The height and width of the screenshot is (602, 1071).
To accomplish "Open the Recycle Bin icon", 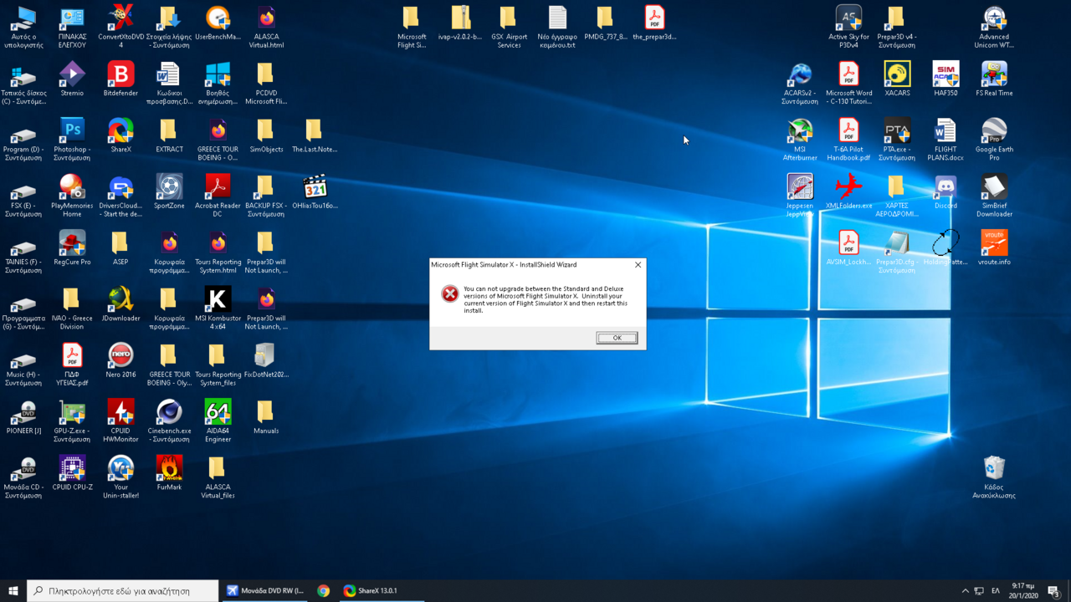I will pyautogui.click(x=994, y=477).
